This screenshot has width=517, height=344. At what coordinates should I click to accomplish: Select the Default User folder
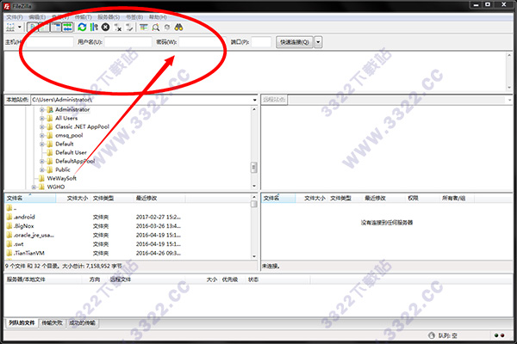(x=71, y=152)
